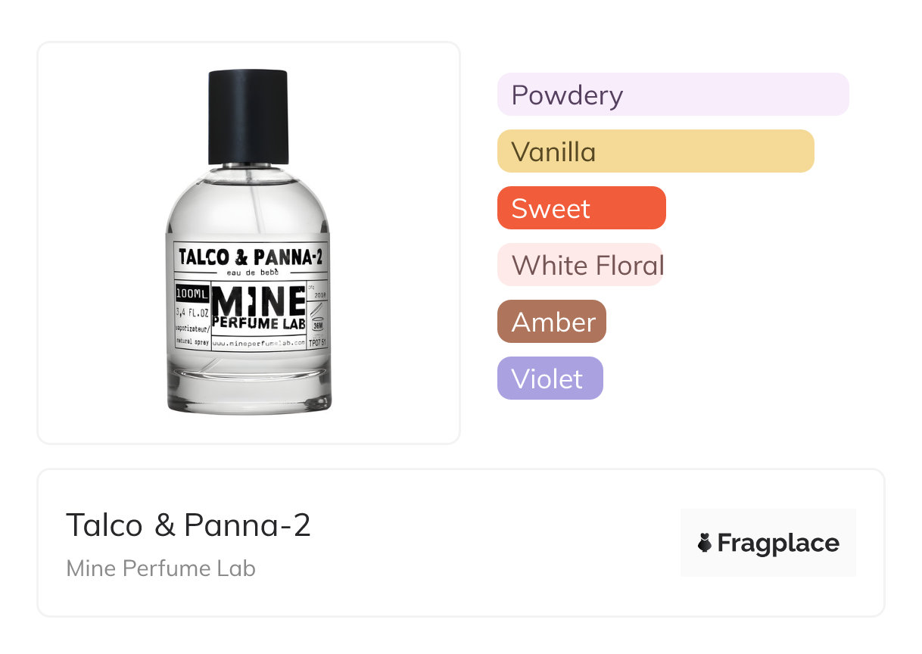
Task: Click the black 100ML badge on label
Action: coord(191,293)
